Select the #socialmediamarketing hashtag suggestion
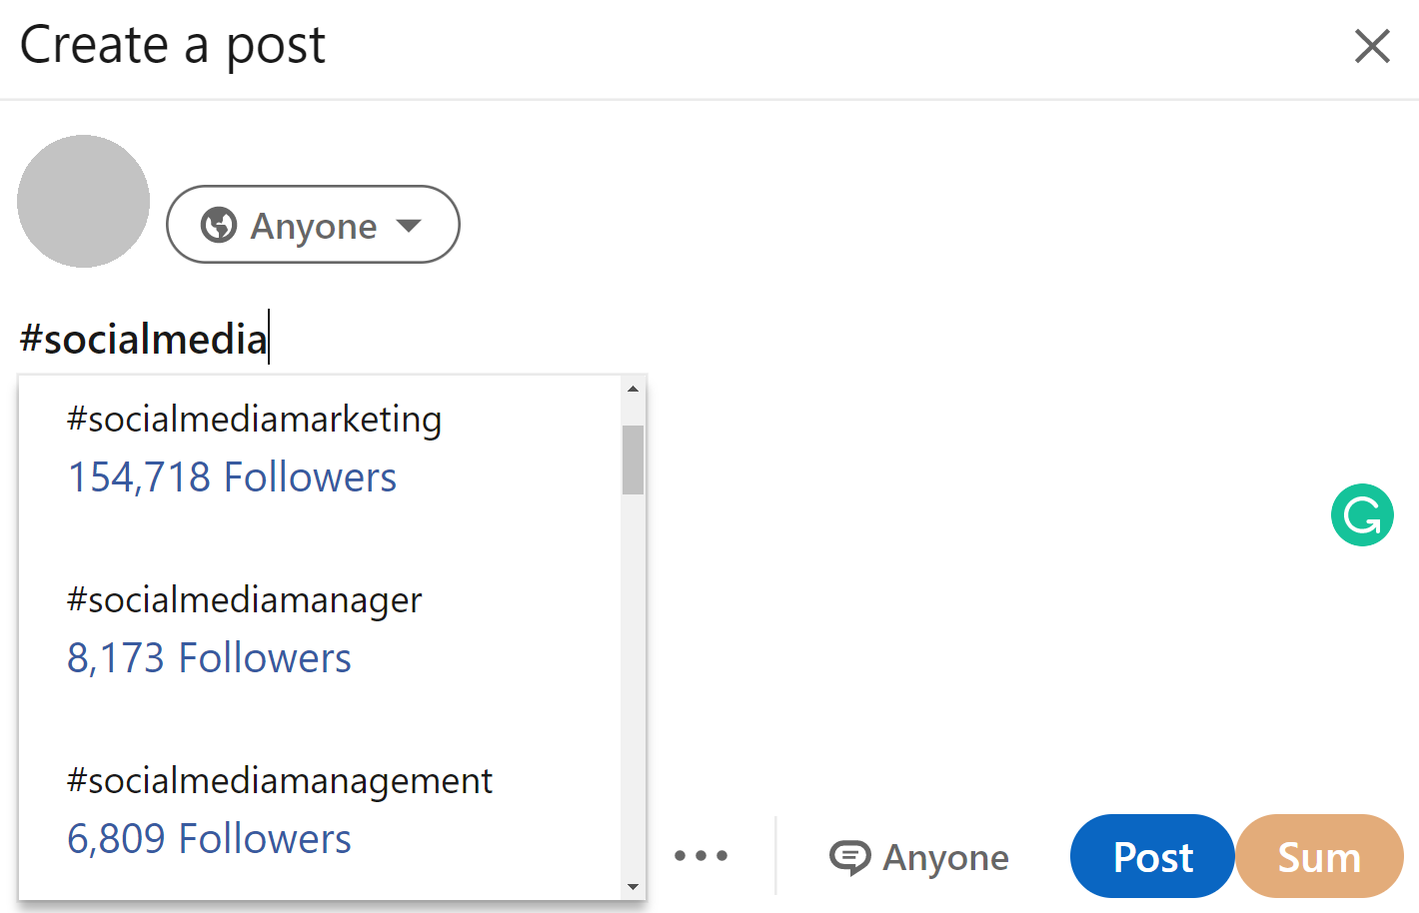Image resolution: width=1419 pixels, height=913 pixels. (254, 420)
